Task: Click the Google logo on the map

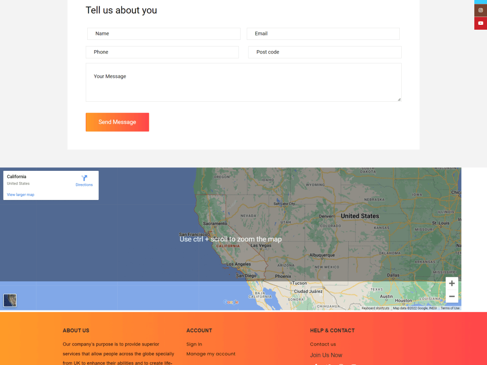Action: [231, 302]
